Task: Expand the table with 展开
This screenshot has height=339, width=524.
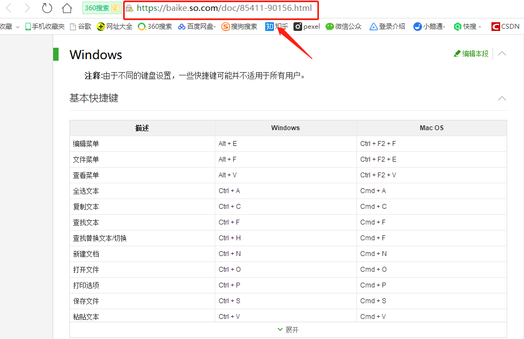Action: pos(288,330)
